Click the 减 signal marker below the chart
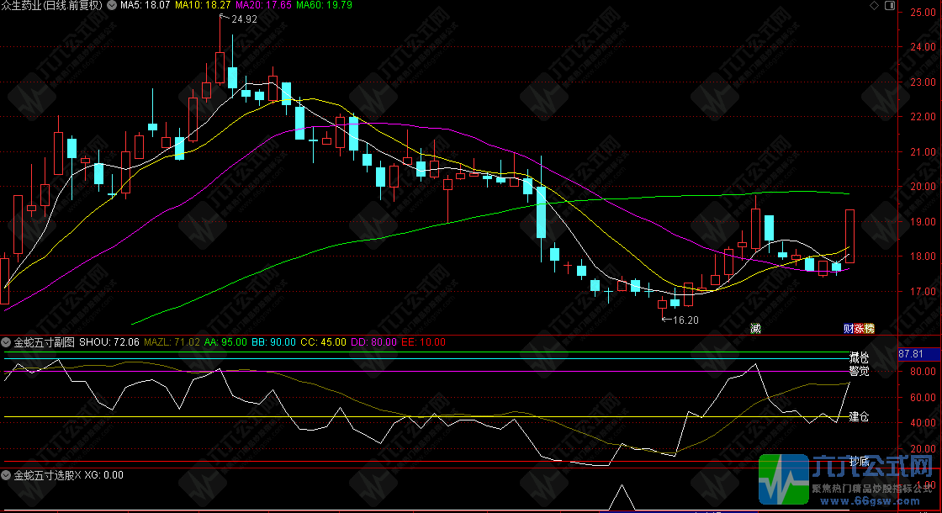This screenshot has height=513, width=942. 756,329
